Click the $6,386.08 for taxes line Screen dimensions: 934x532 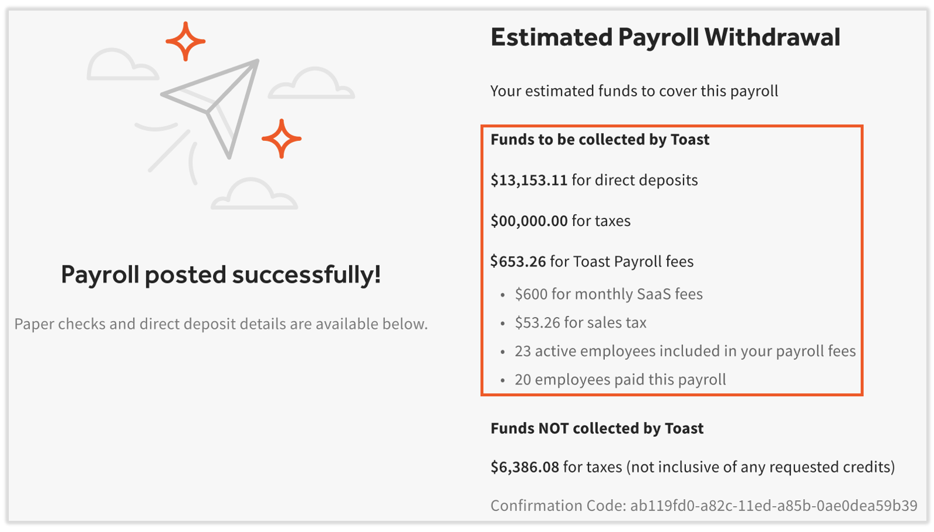point(692,467)
